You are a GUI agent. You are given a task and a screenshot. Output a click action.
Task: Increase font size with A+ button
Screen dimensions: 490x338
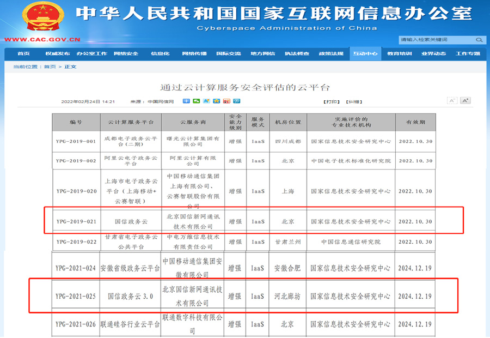[x=465, y=101]
